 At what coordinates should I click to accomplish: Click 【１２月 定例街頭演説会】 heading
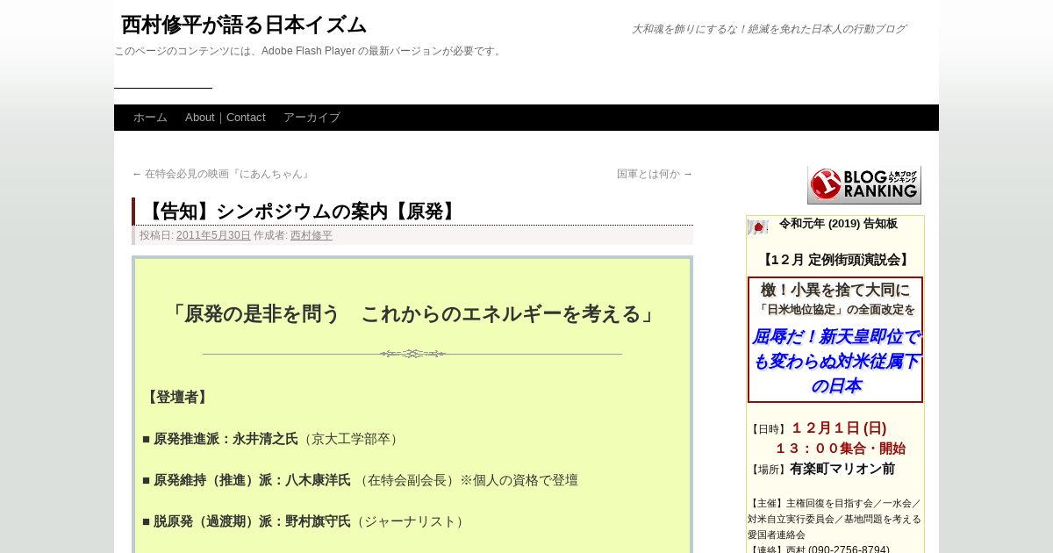[835, 260]
